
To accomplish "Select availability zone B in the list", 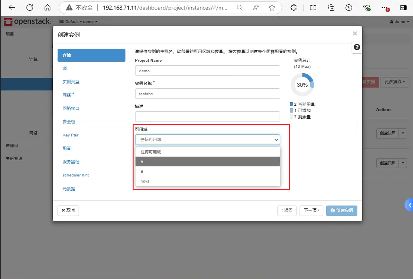I will pyautogui.click(x=207, y=171).
